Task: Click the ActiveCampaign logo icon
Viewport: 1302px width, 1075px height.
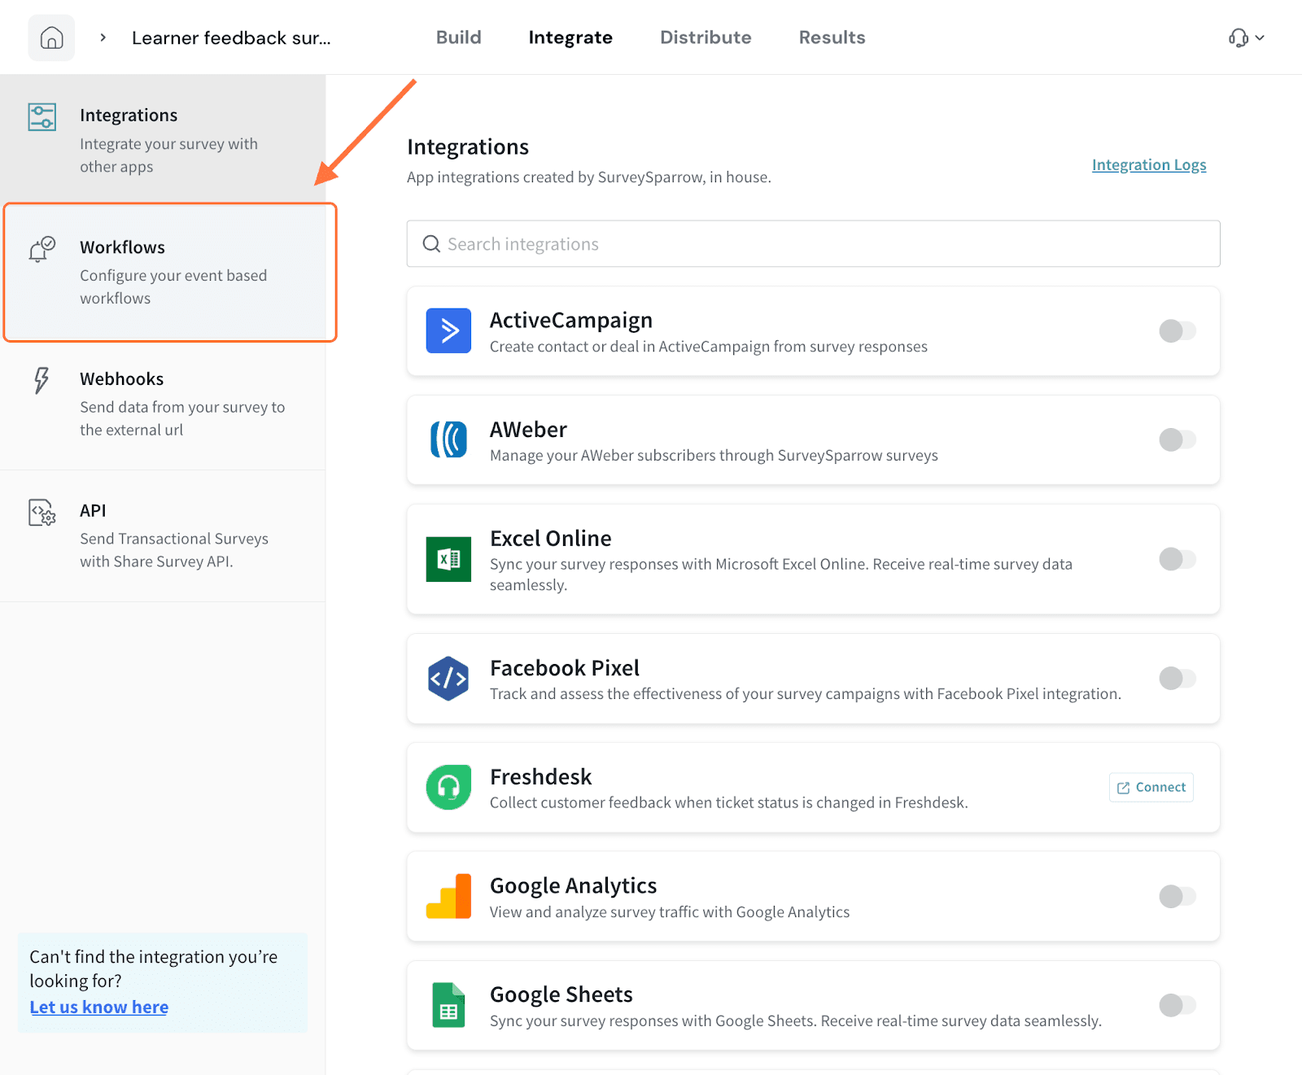Action: coord(448,330)
